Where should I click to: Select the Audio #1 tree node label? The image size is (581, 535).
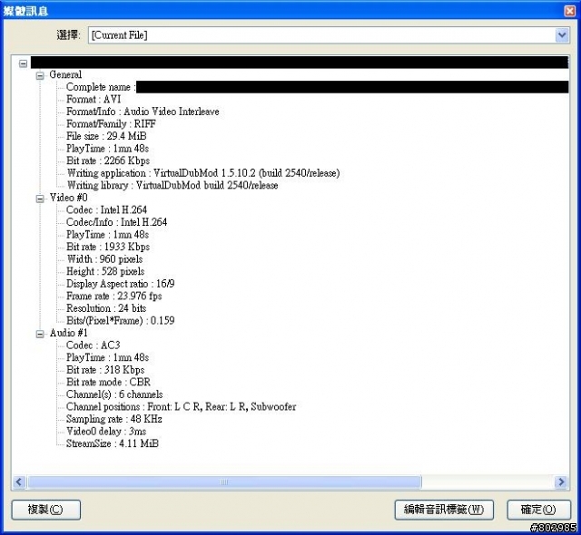pyautogui.click(x=69, y=333)
